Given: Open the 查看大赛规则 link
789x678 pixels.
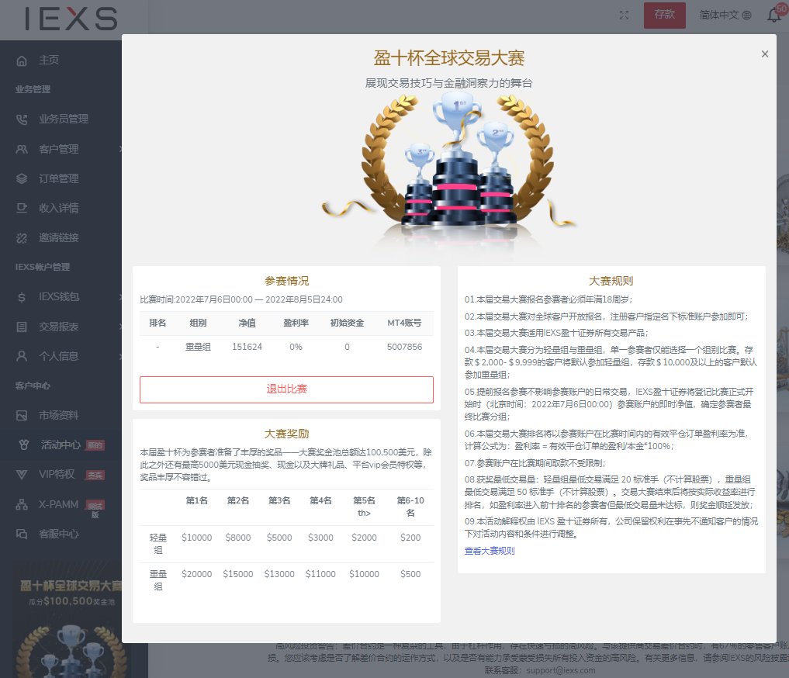Looking at the screenshot, I should tap(490, 551).
